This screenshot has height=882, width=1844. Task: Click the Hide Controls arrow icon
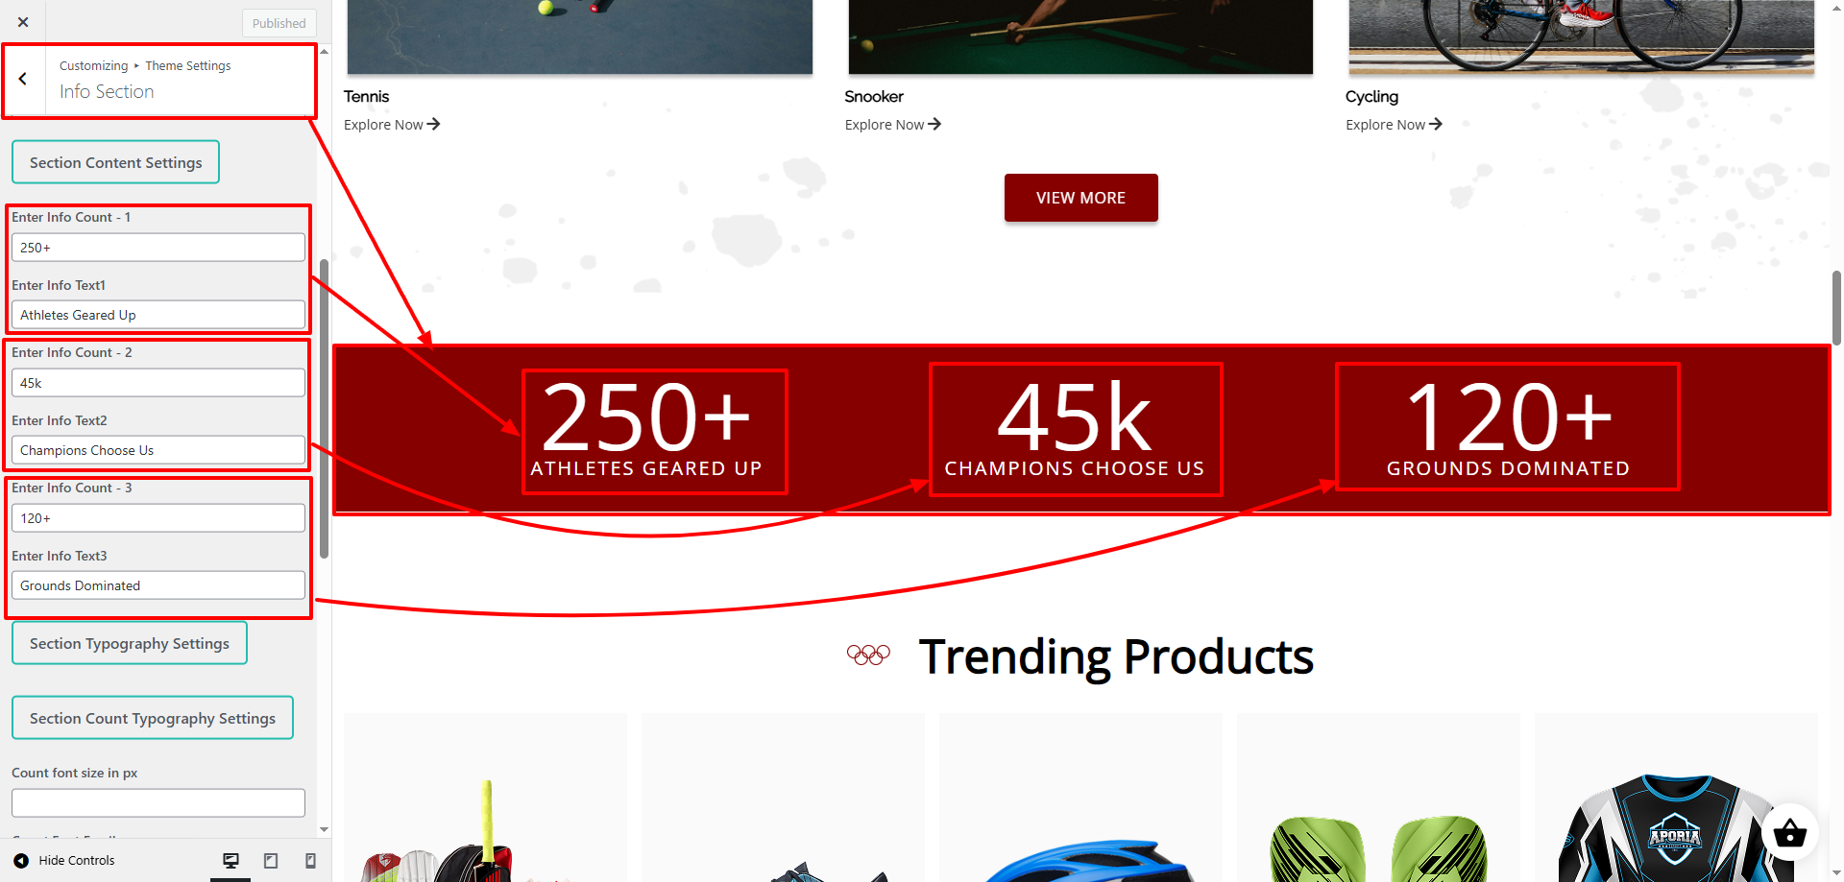coord(21,861)
